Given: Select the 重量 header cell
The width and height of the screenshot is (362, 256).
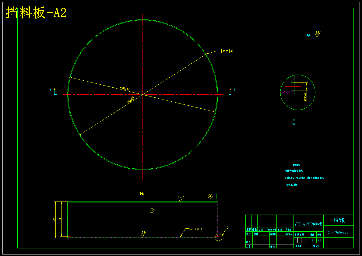Looking at the screenshot, I should coord(312,234).
